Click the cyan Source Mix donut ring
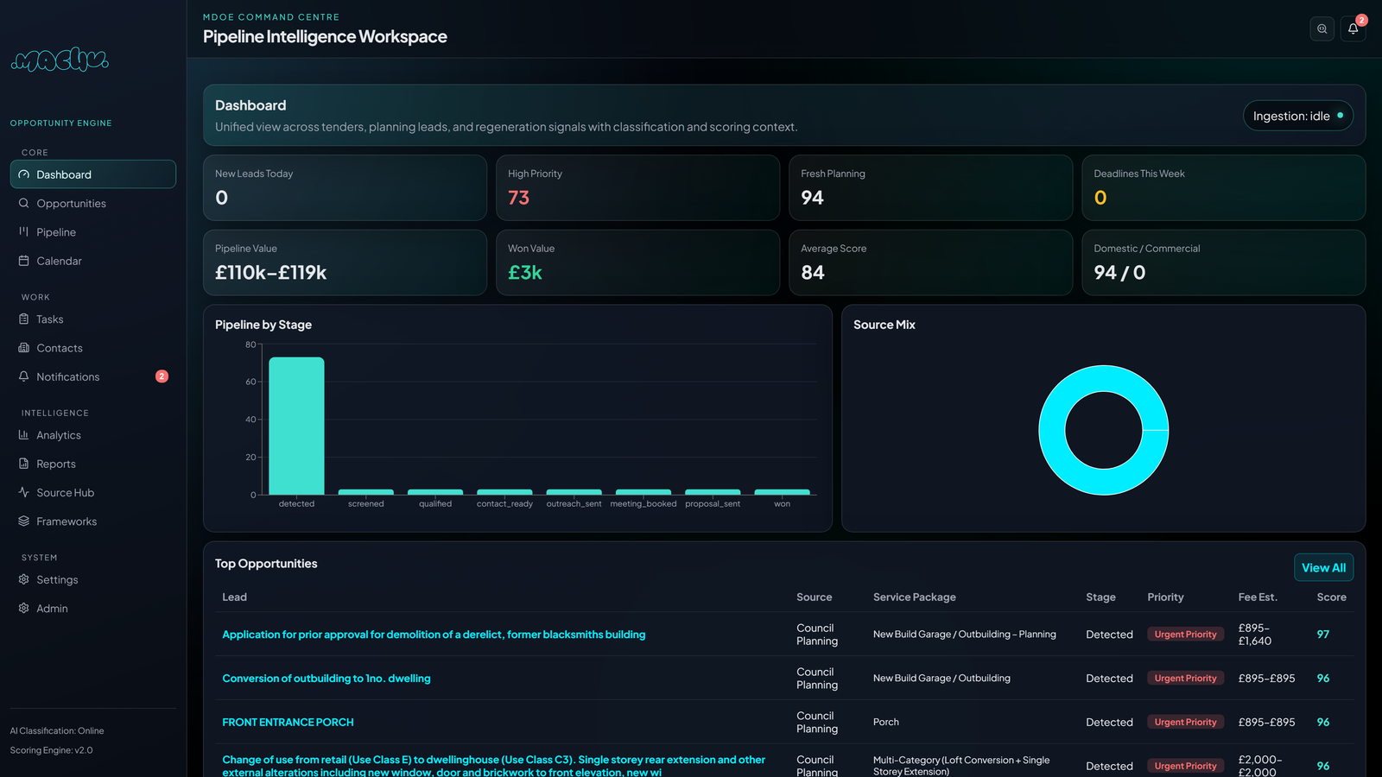Image resolution: width=1382 pixels, height=777 pixels. (1052, 430)
